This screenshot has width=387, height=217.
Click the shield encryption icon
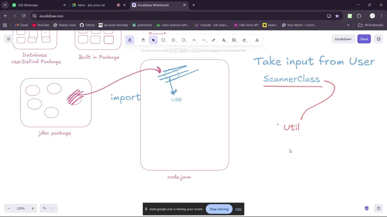[x=366, y=208]
